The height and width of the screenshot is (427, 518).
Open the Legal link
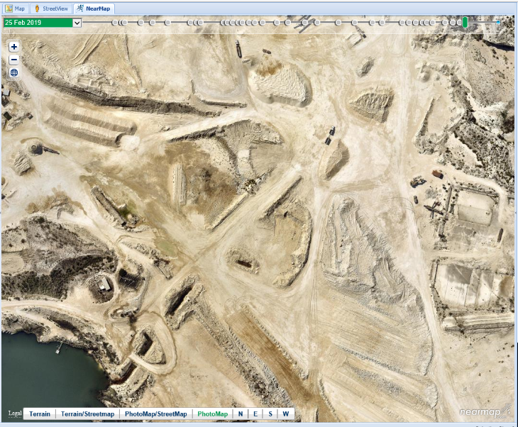point(15,413)
